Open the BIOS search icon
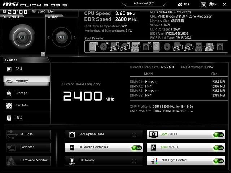 coord(204,4)
